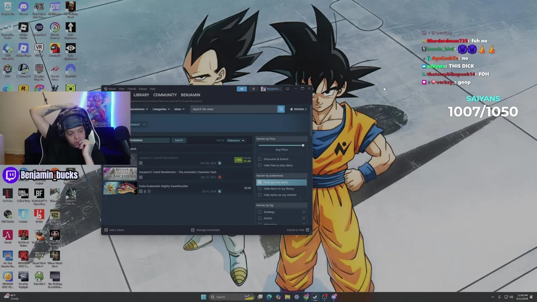Open Among Us desktop shortcut

click(x=55, y=50)
